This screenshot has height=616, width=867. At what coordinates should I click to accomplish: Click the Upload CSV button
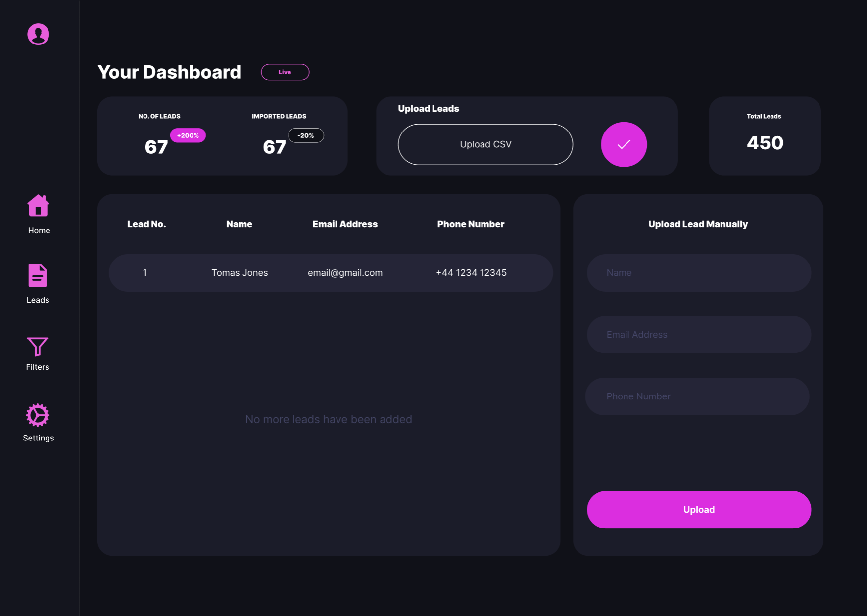[485, 144]
